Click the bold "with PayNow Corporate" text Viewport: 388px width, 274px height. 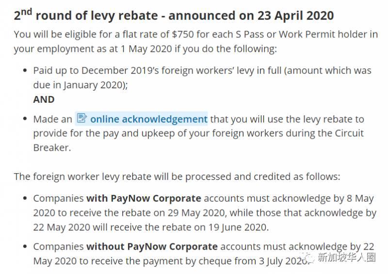tap(144, 198)
